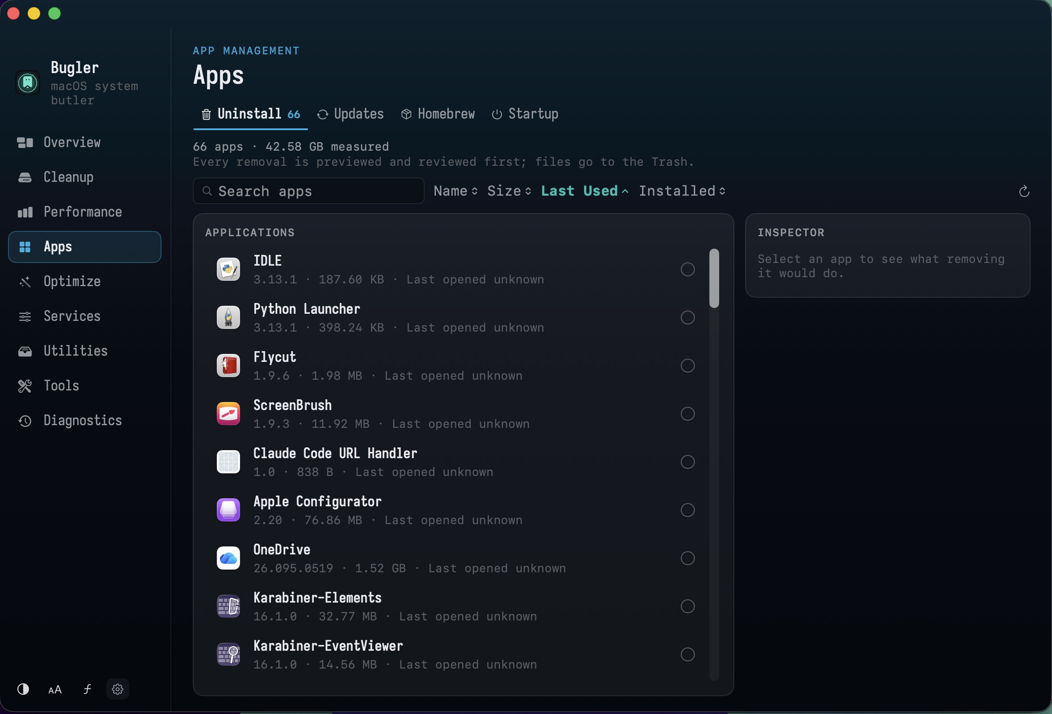Click the Apple Configurator app icon
This screenshot has width=1052, height=714.
pyautogui.click(x=228, y=510)
